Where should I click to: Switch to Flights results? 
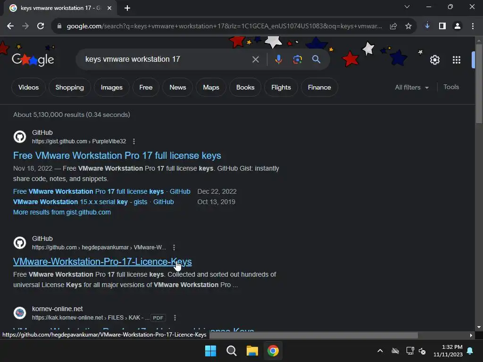tap(281, 87)
